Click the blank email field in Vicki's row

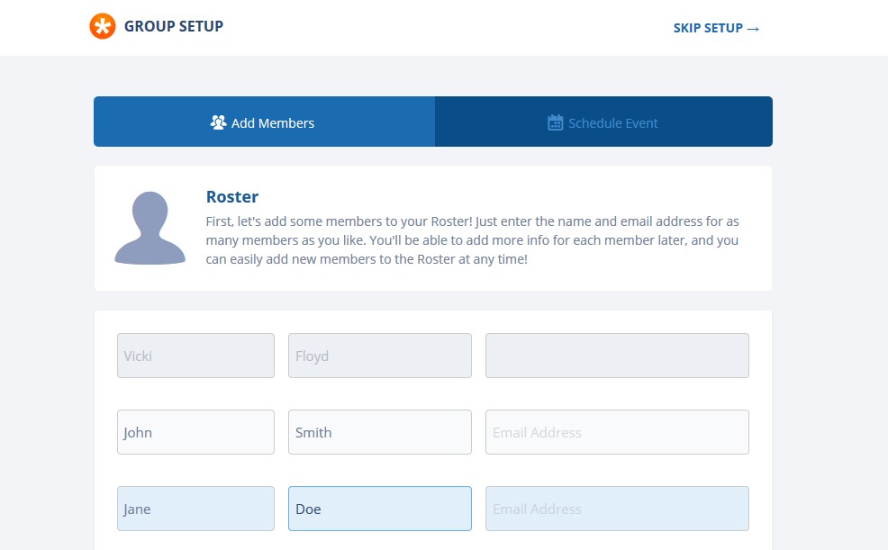617,356
